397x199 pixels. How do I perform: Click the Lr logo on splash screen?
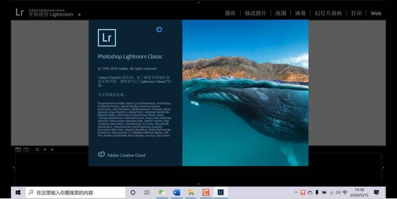[107, 38]
